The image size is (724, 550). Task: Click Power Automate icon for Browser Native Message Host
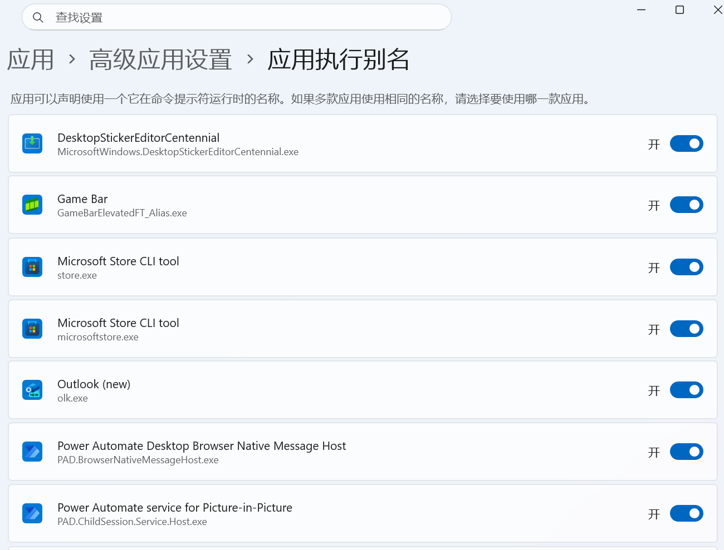(x=32, y=452)
